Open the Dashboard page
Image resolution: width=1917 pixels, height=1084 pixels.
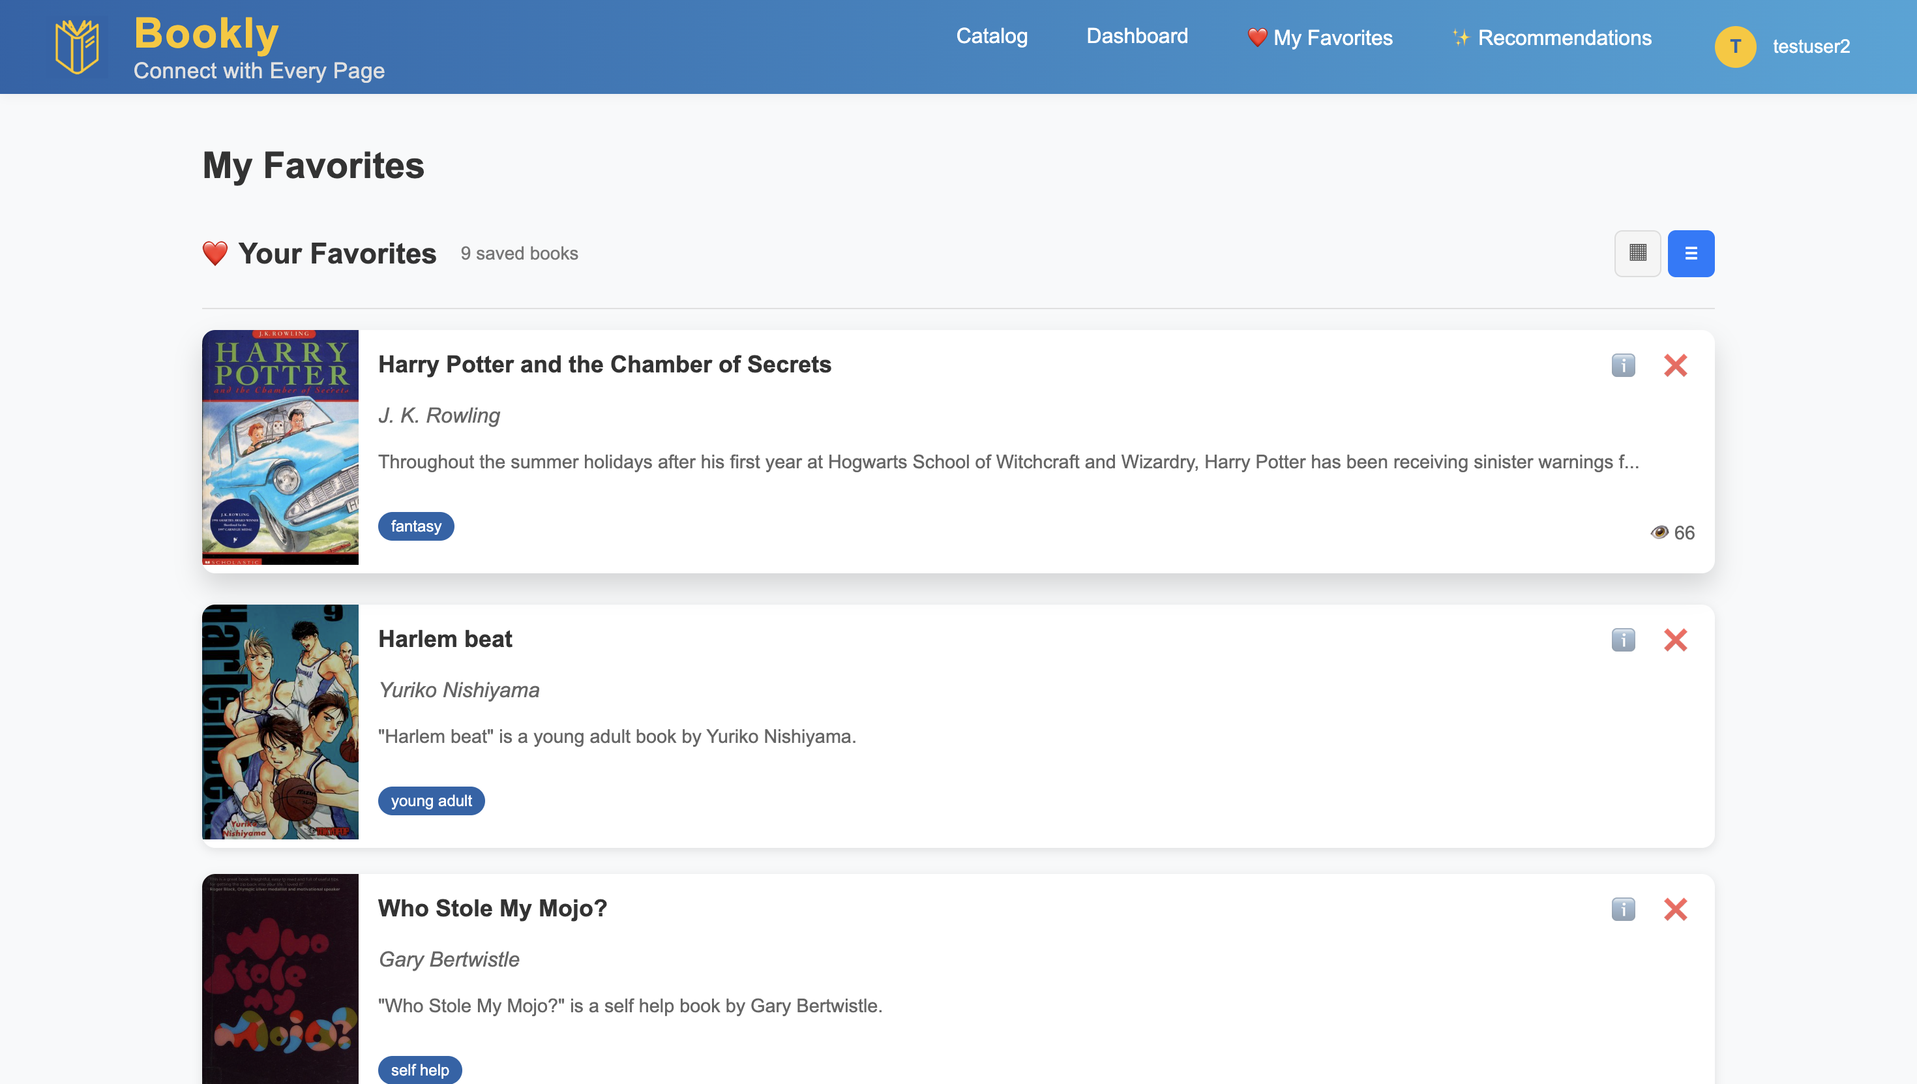click(x=1137, y=37)
